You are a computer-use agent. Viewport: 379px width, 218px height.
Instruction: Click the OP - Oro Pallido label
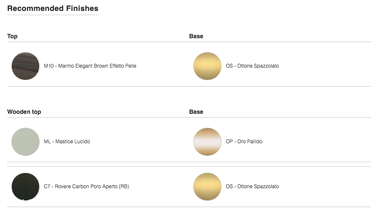click(x=244, y=142)
